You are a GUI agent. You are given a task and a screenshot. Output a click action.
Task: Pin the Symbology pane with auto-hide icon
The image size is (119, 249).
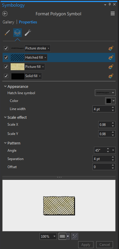click(110, 5)
